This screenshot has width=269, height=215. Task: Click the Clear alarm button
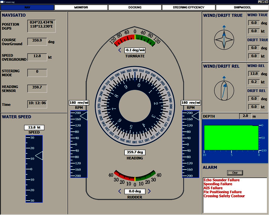pos(235,173)
